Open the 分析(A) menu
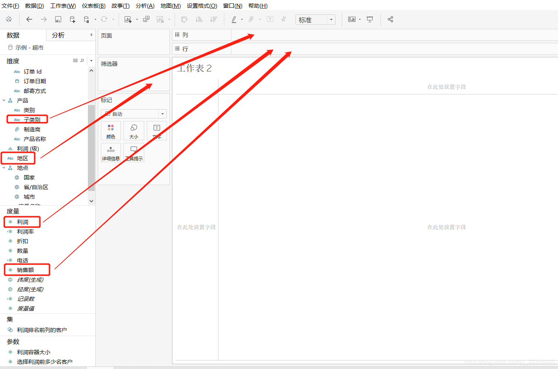Viewport: 558px width, 369px height. [145, 6]
